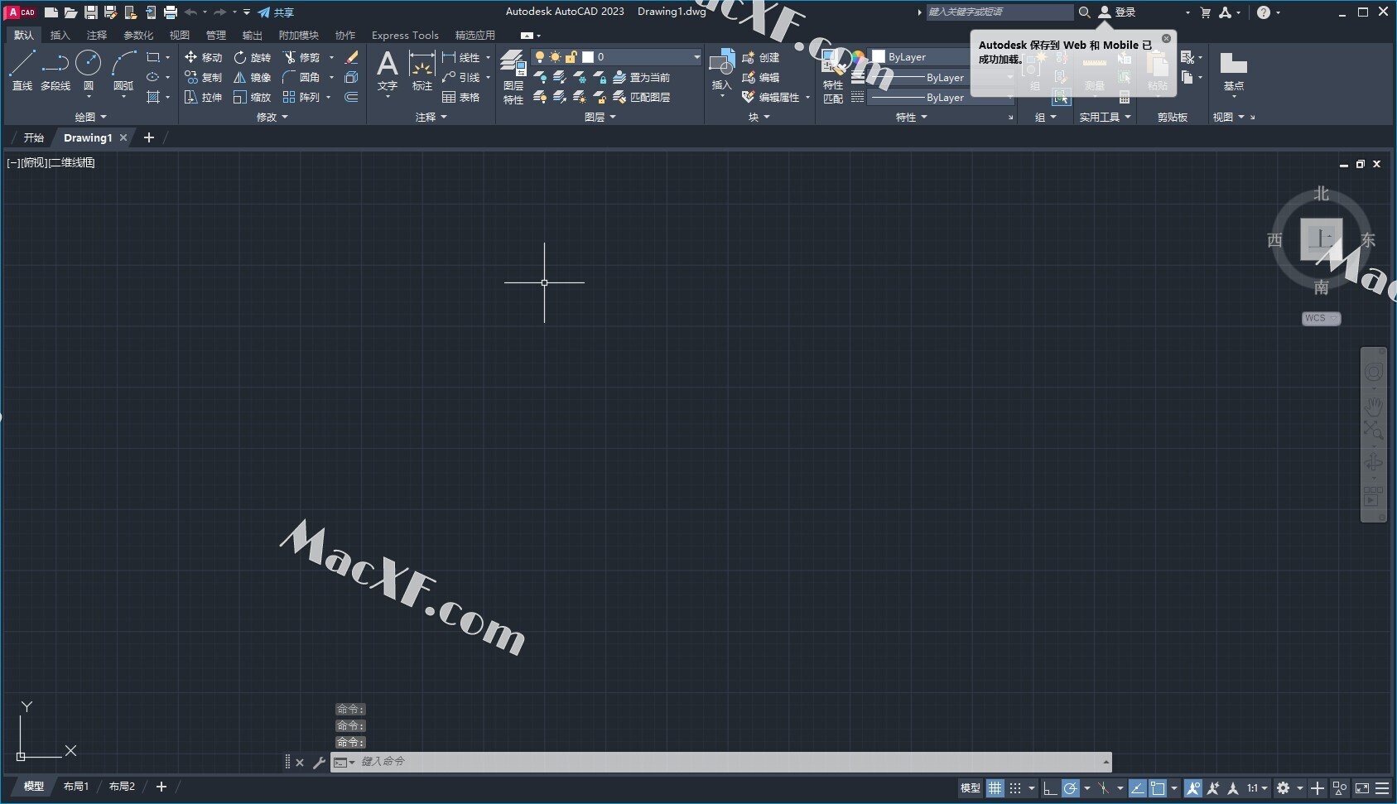1397x804 pixels.
Task: Click the Offset tool icon
Action: click(x=351, y=97)
